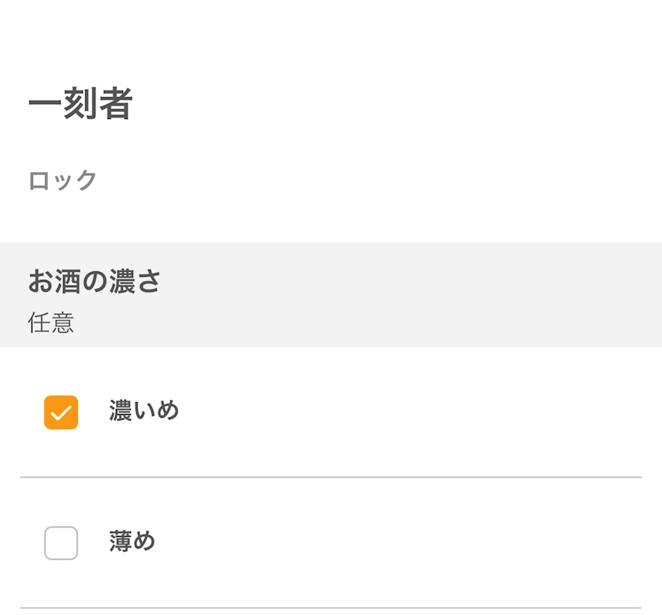Click the 一刻者 item title

point(80,103)
